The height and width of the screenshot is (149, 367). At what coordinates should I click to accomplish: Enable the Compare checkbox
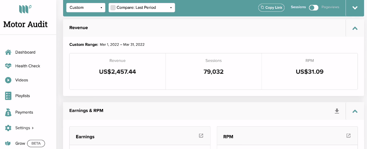click(x=113, y=7)
